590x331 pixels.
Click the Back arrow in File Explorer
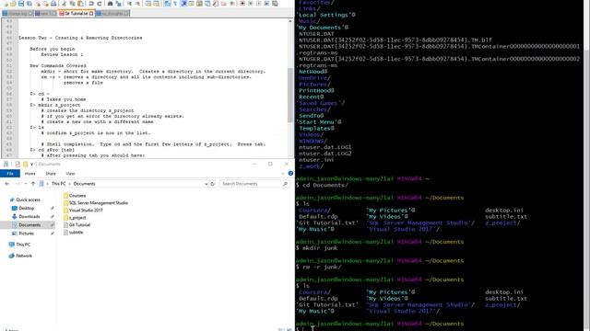7,184
